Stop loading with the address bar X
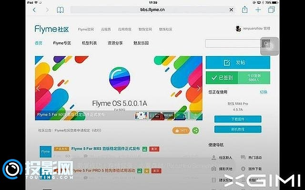 click(232, 9)
